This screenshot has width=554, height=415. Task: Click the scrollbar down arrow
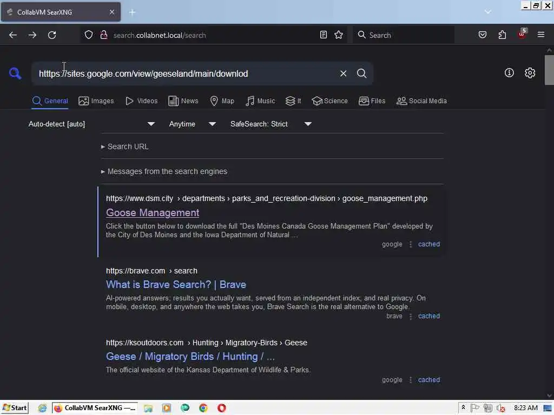550,395
